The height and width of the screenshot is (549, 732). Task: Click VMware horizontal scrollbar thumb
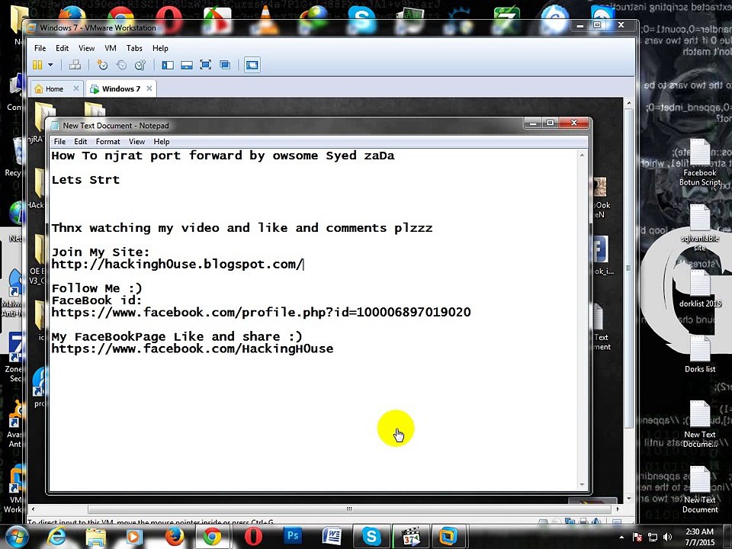pyautogui.click(x=349, y=509)
